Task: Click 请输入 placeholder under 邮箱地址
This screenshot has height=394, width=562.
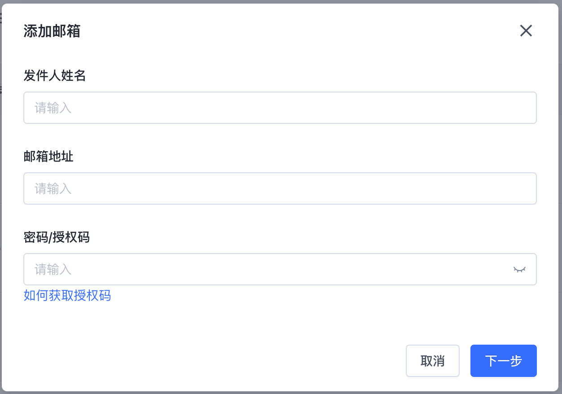Action: (x=53, y=188)
